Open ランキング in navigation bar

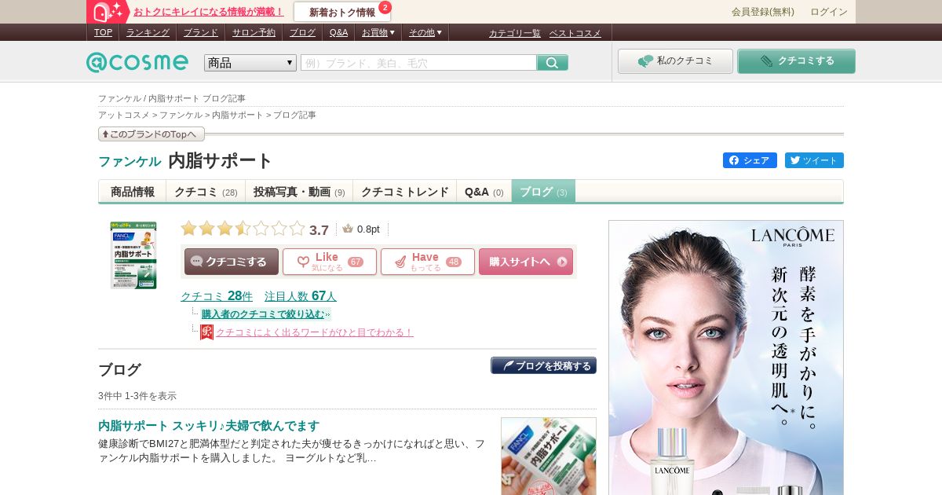coord(148,32)
